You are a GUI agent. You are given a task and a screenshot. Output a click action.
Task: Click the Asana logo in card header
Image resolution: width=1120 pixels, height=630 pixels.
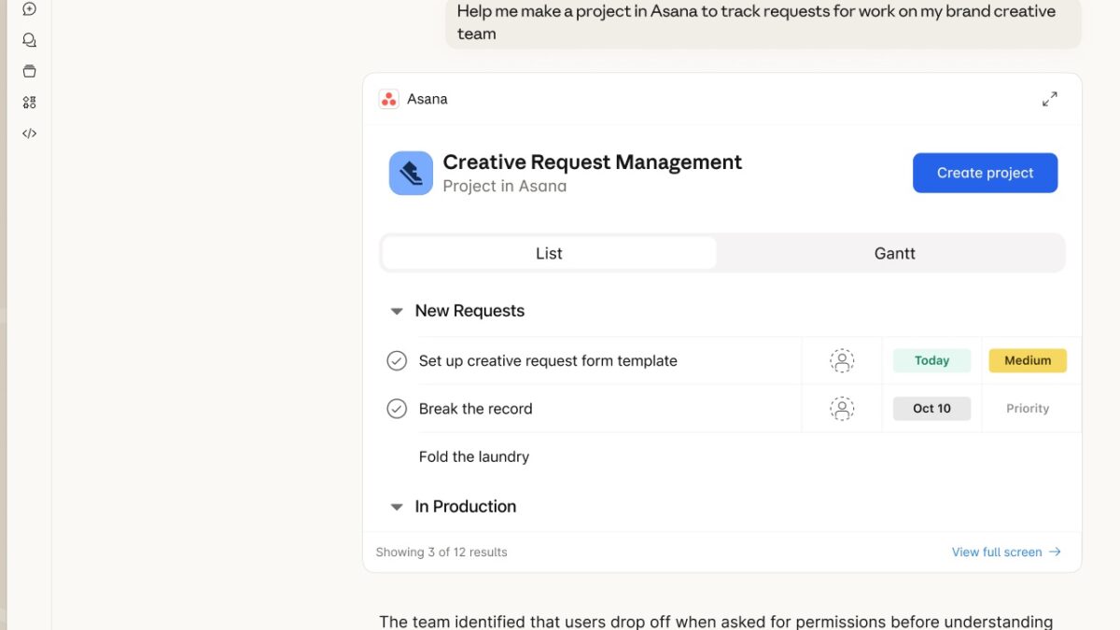point(389,99)
